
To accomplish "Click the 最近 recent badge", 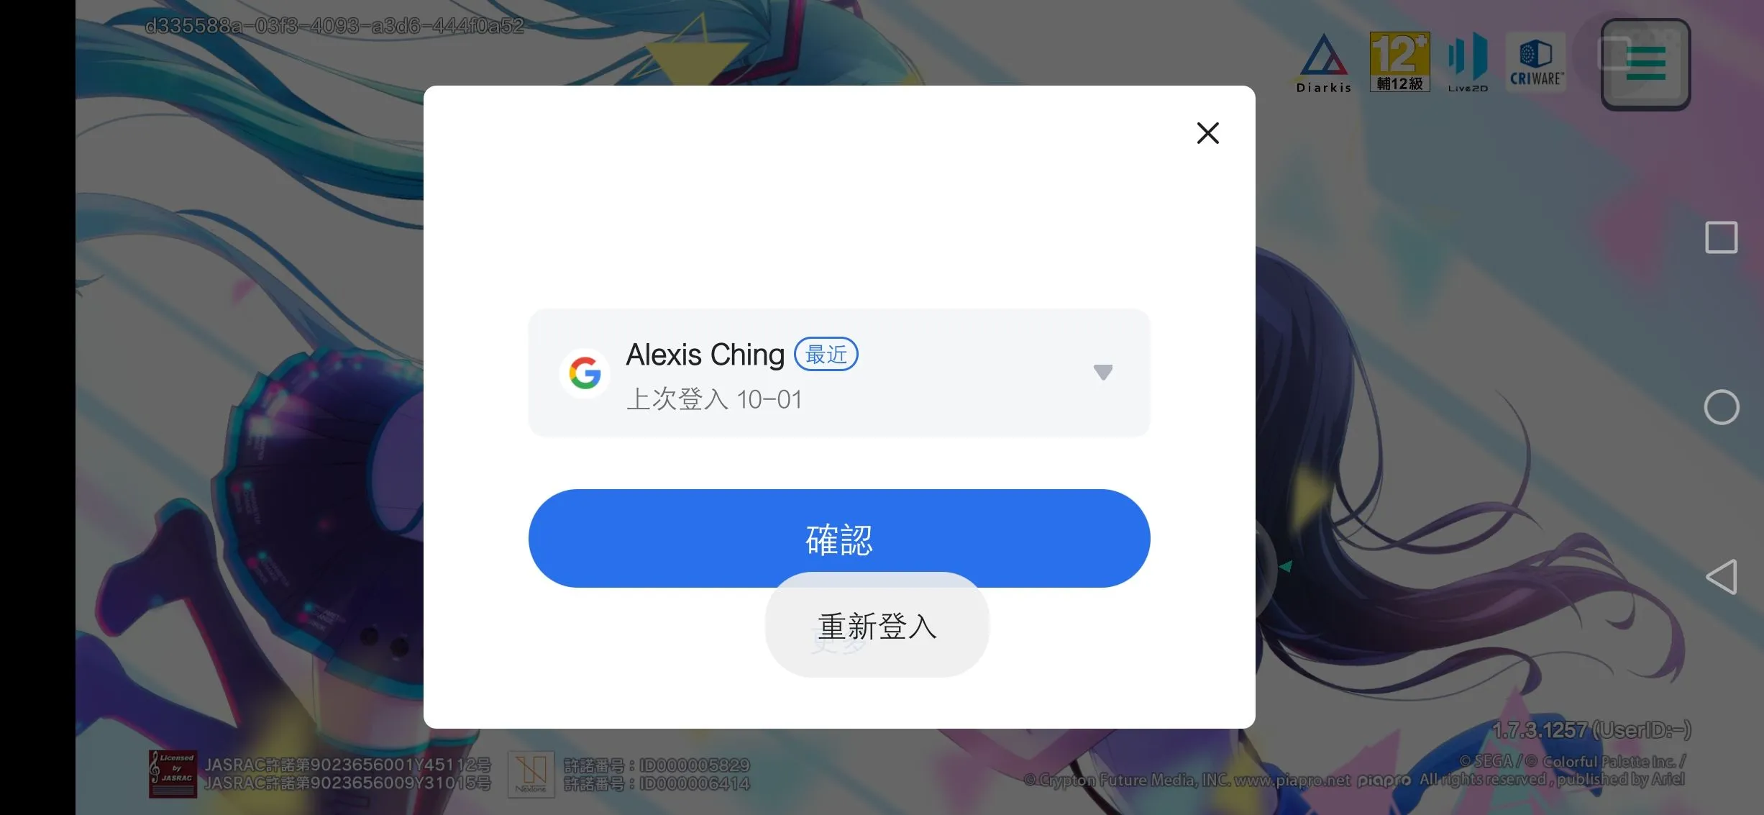I will (x=826, y=355).
